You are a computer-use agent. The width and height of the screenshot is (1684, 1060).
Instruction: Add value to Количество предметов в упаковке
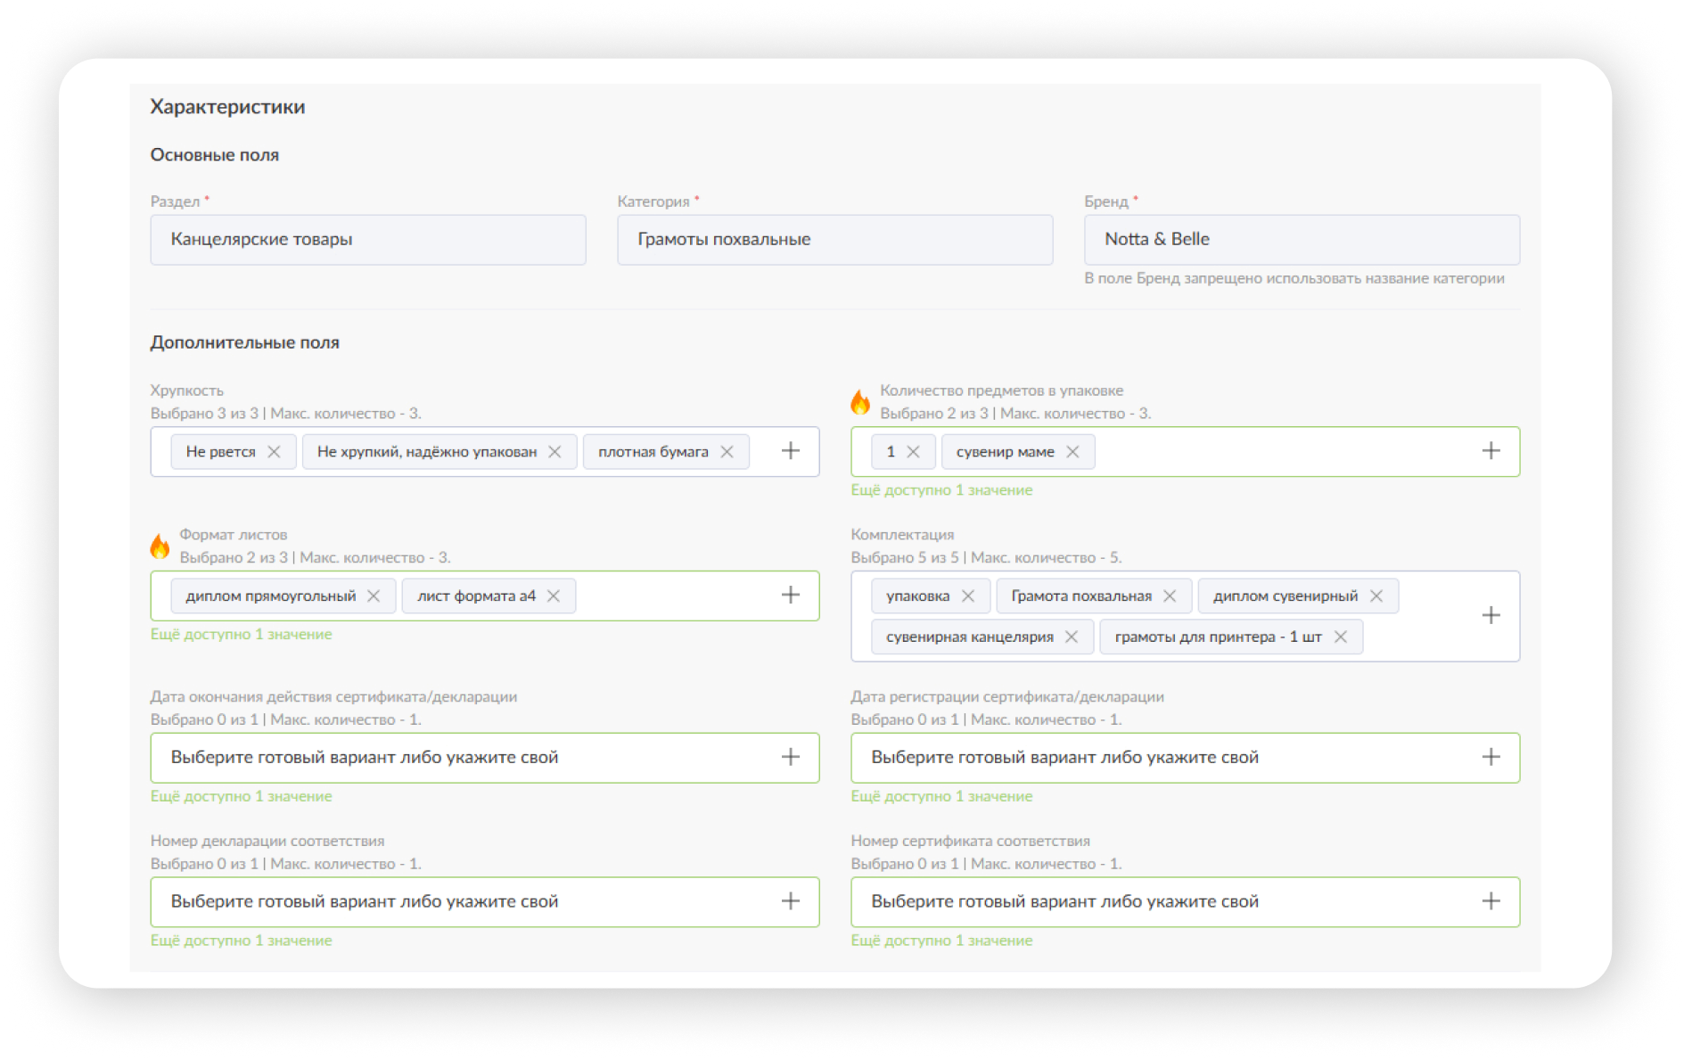coord(1491,451)
